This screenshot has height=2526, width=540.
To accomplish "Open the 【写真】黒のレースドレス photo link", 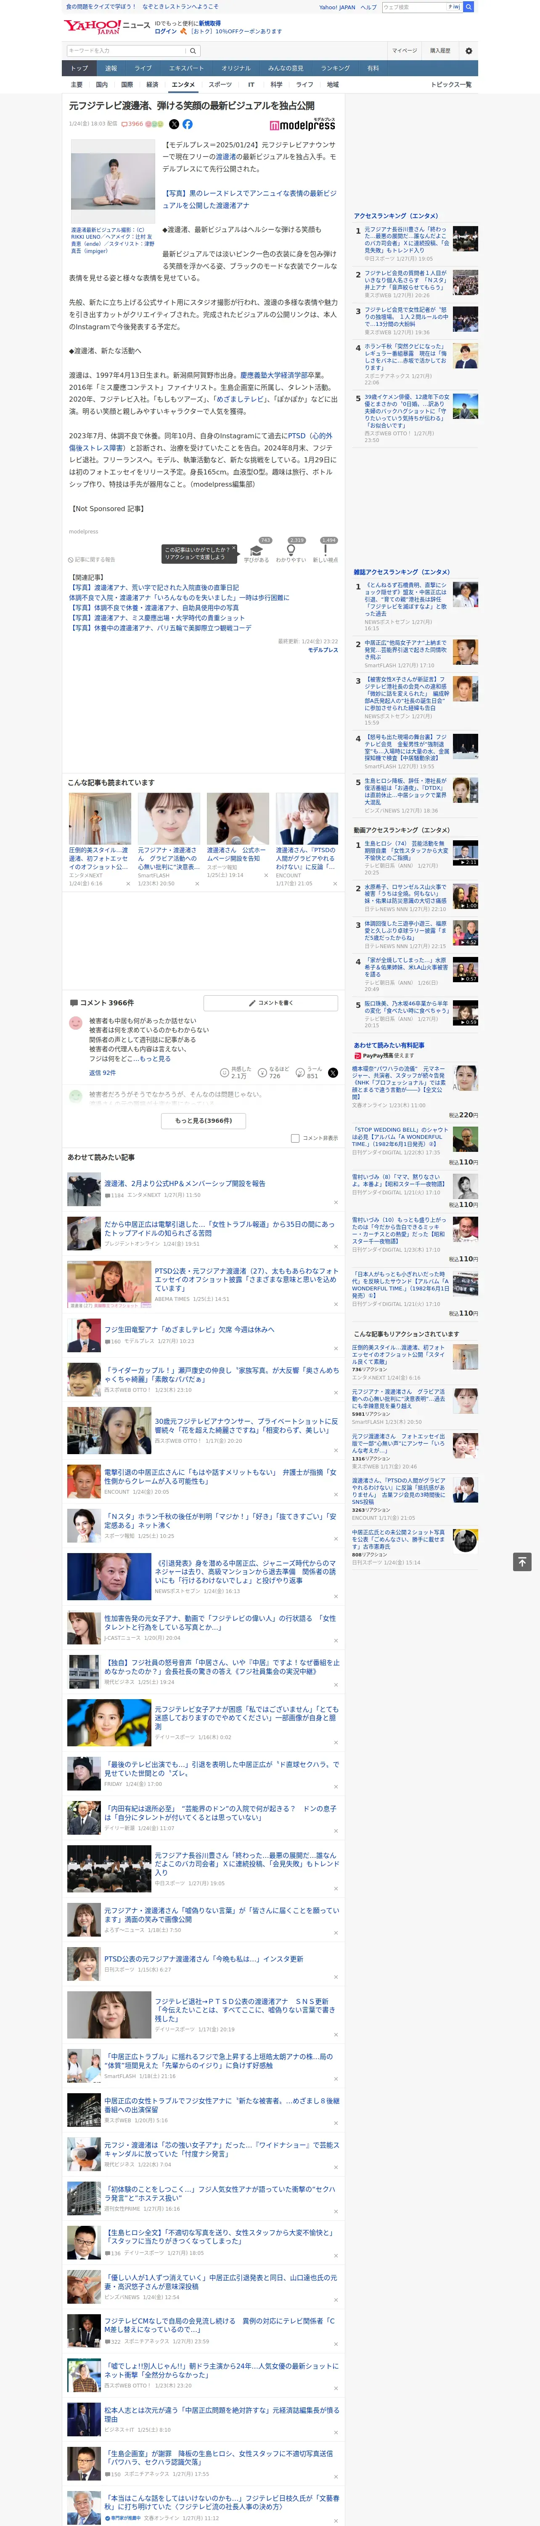I will point(249,199).
